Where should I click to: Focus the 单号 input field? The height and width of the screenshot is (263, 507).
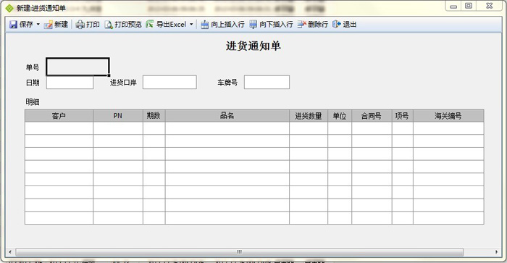pos(77,67)
